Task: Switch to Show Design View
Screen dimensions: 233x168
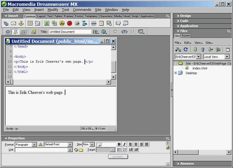Action: click(23, 32)
